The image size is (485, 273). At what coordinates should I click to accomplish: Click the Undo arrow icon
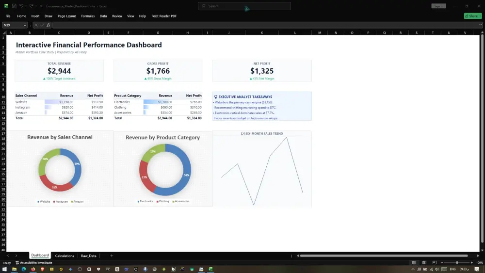(21, 6)
